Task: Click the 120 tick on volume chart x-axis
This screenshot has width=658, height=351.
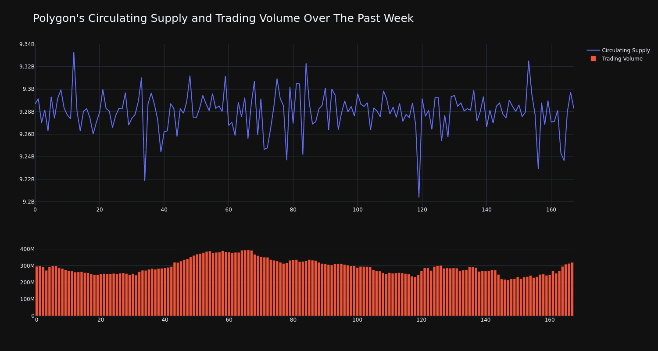Action: (422, 320)
